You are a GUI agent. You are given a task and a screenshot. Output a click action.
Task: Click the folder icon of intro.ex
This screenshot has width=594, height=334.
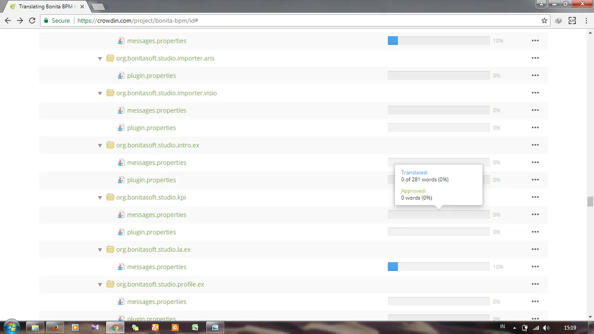point(110,145)
